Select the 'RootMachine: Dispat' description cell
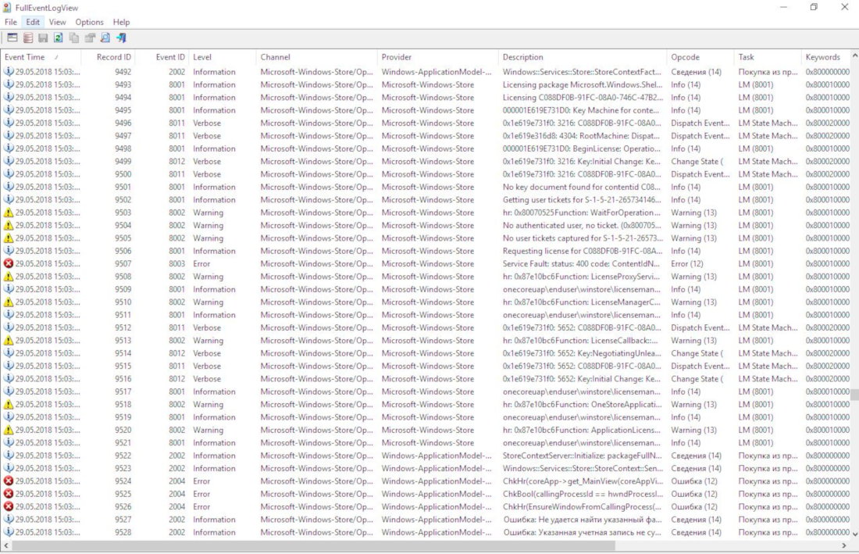This screenshot has height=554, width=859. coord(581,136)
